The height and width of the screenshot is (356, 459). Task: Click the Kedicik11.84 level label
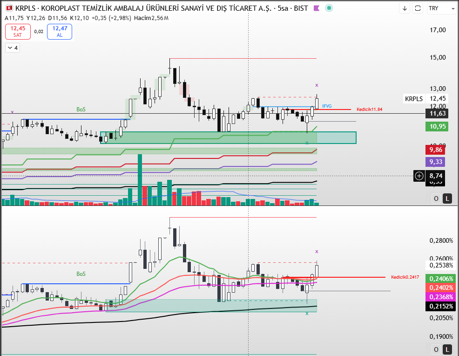point(370,110)
